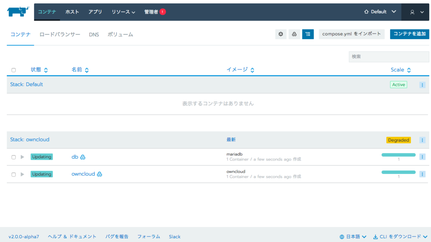The width and height of the screenshot is (431, 242).
Task: Open the Default environment dropdown
Action: tap(380, 12)
